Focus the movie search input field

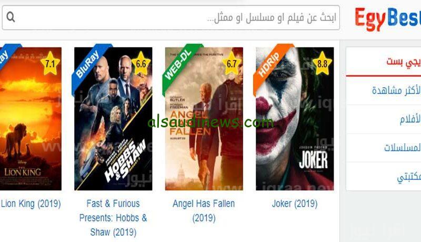pos(171,18)
